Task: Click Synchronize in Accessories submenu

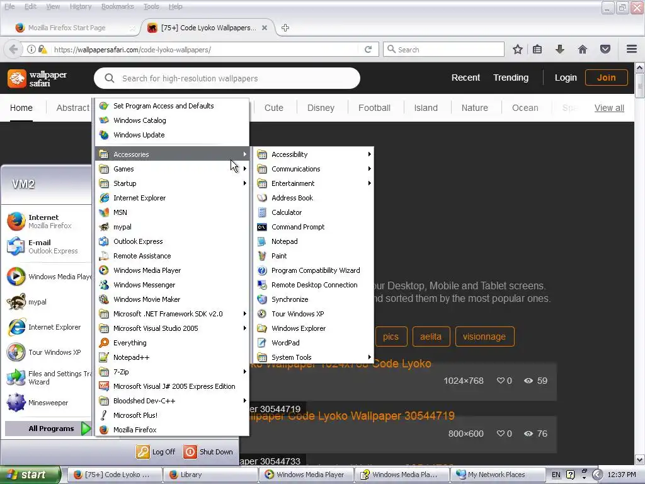Action: click(313, 299)
